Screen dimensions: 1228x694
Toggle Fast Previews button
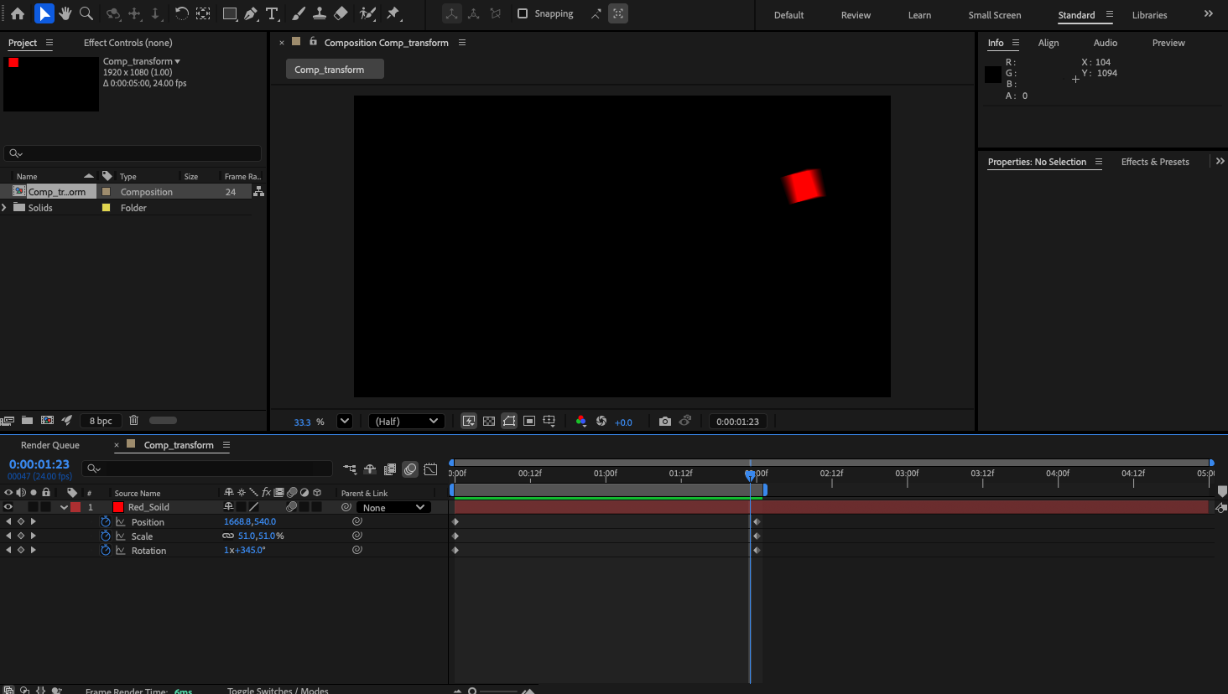[x=469, y=421]
